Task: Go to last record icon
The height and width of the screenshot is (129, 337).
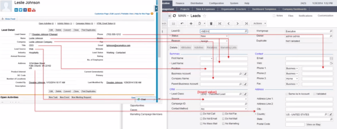Action: click(246, 23)
